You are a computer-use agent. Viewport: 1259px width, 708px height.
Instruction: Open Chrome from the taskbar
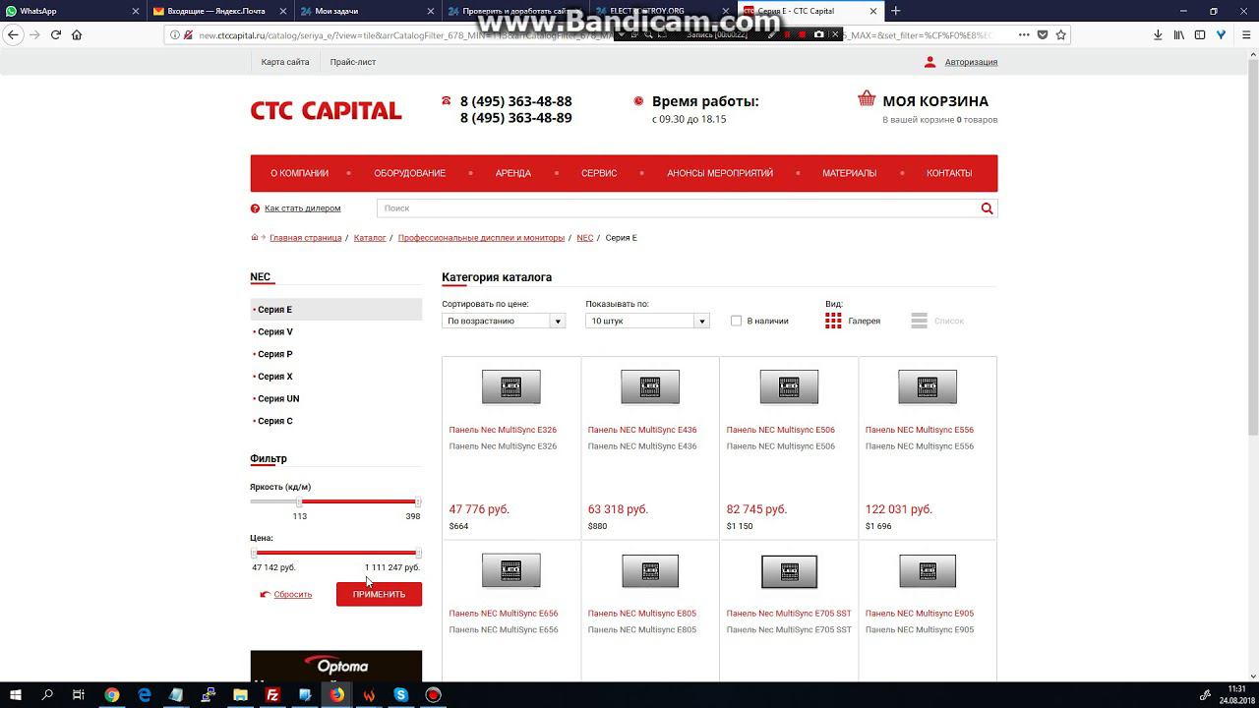pos(112,695)
